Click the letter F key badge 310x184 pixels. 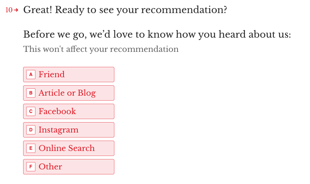click(x=31, y=167)
